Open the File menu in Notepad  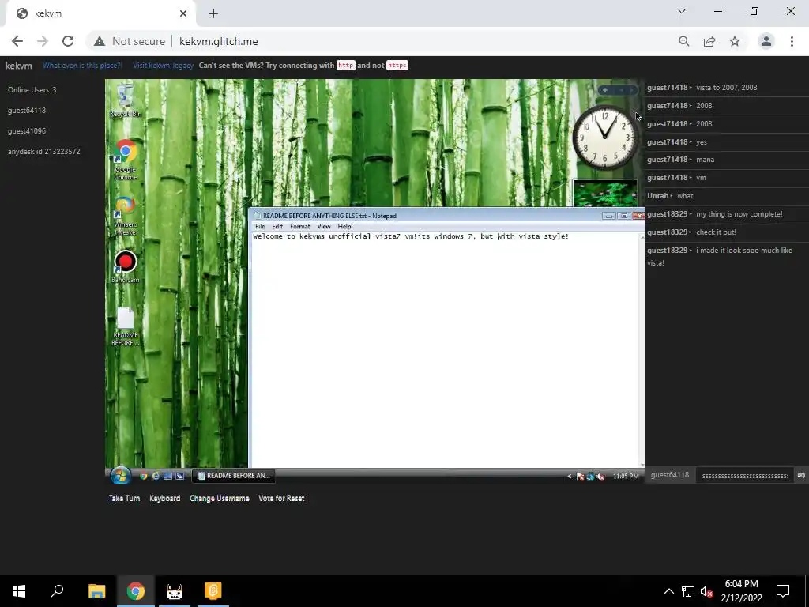(260, 226)
